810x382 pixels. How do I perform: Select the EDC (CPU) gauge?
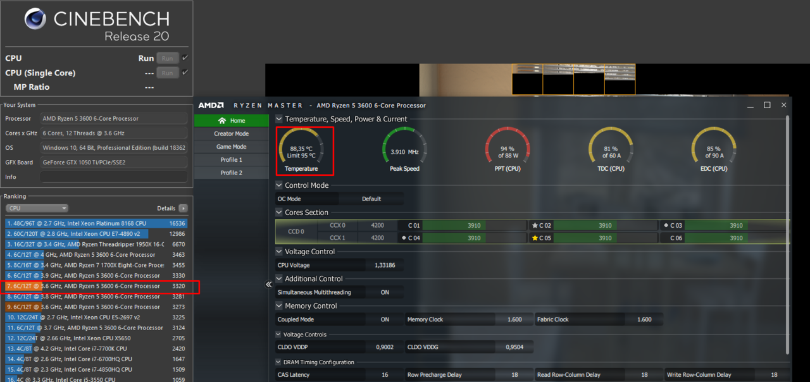coord(713,149)
